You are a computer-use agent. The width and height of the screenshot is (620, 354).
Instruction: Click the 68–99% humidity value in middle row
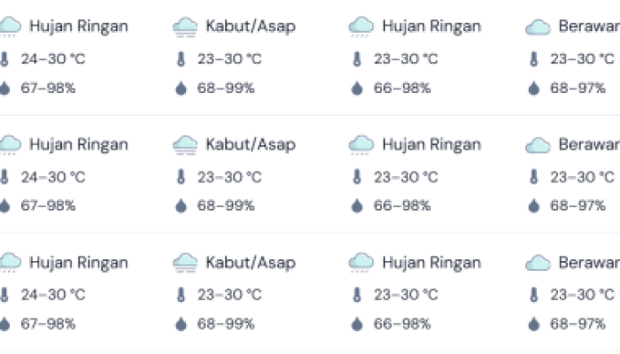226,206
